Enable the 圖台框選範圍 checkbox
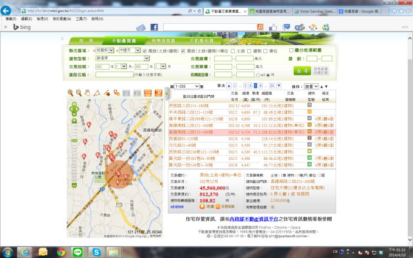 tap(291, 50)
